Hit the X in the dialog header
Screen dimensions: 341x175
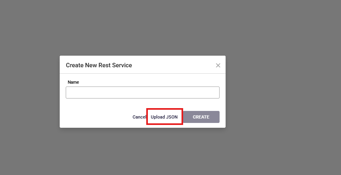(x=218, y=65)
